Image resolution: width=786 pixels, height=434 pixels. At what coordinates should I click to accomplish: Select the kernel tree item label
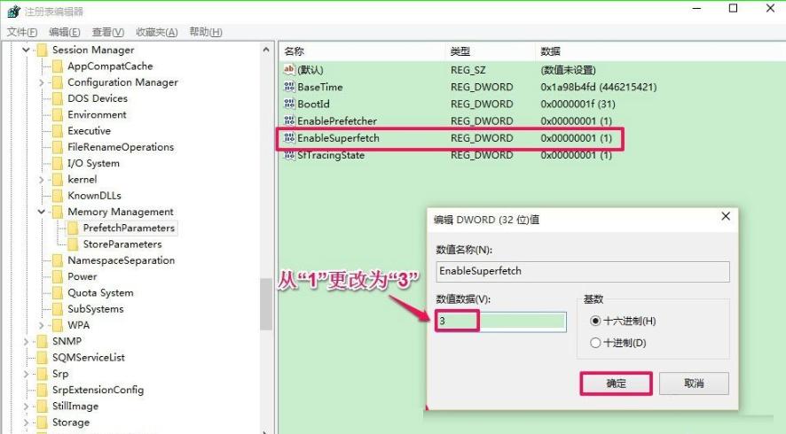(x=83, y=180)
